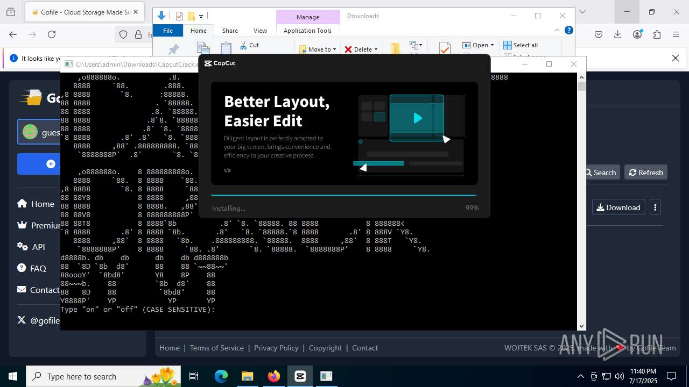This screenshot has width=689, height=387.
Task: Click the volume icon in system tray
Action: [619, 376]
